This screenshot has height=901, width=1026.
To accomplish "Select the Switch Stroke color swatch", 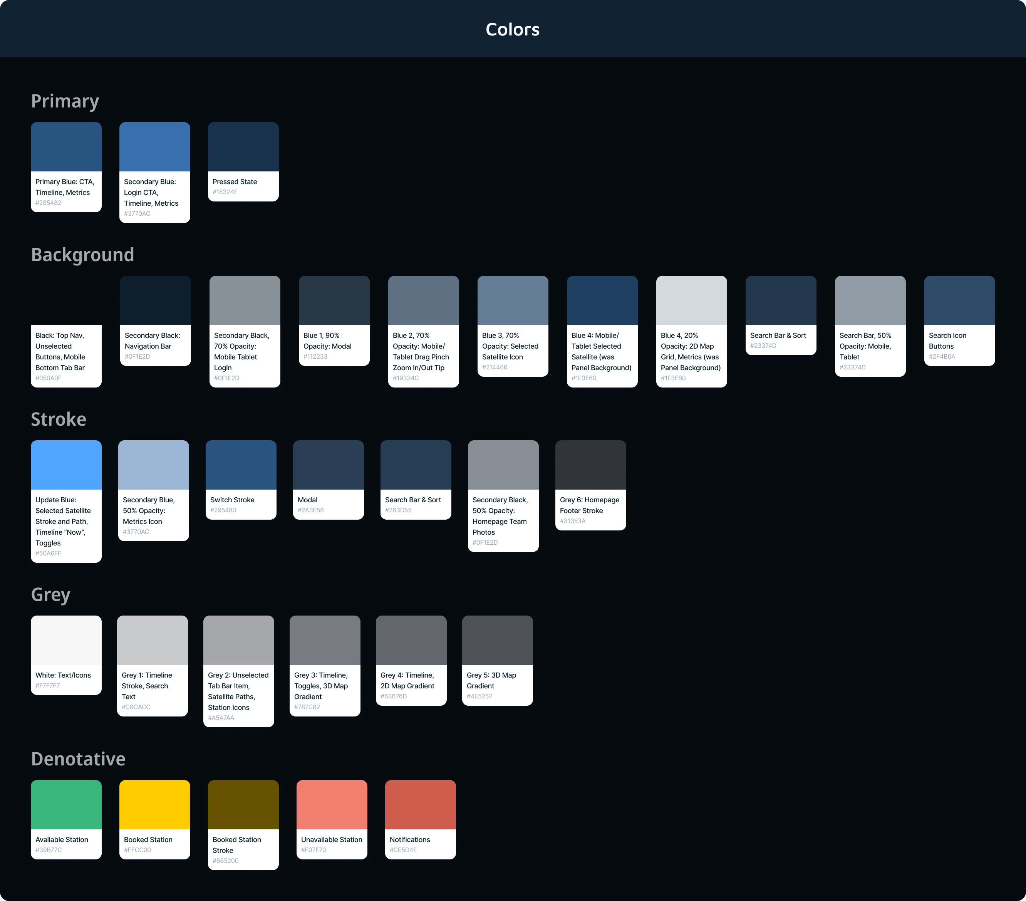I will pos(241,465).
